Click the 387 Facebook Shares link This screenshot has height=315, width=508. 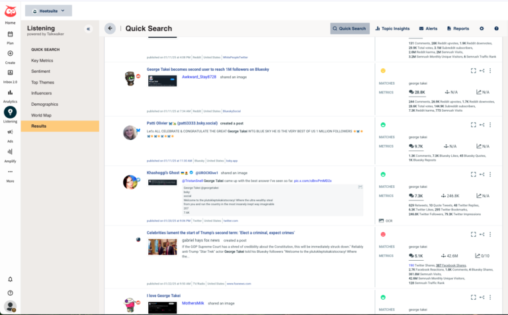[x=451, y=265]
